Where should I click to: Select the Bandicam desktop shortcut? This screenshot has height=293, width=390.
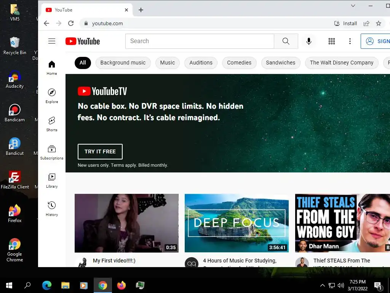[15, 113]
